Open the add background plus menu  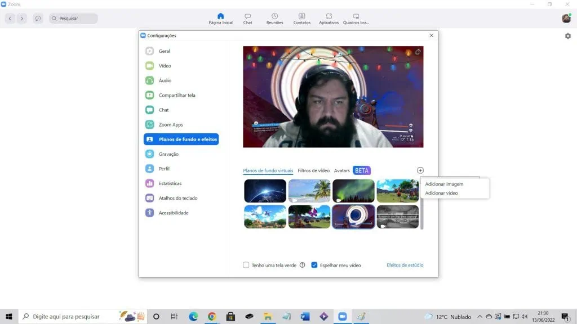pos(420,170)
